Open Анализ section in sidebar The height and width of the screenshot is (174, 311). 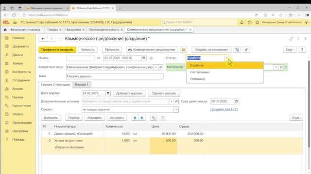pyautogui.click(x=17, y=89)
